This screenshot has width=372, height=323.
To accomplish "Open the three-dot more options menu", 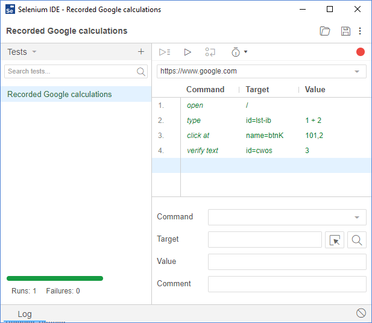I will [x=360, y=31].
